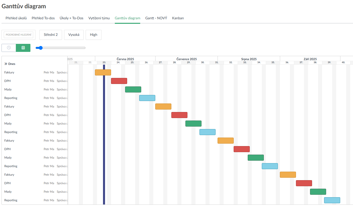
Task: Apply the Střední 2 filter
Action: coord(51,35)
